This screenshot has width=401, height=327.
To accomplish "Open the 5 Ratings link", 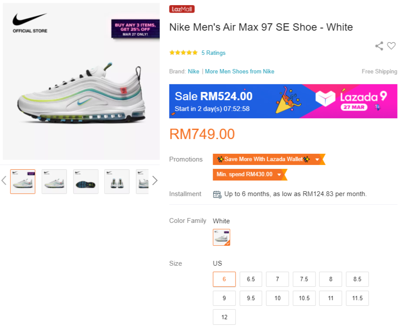I will [213, 53].
